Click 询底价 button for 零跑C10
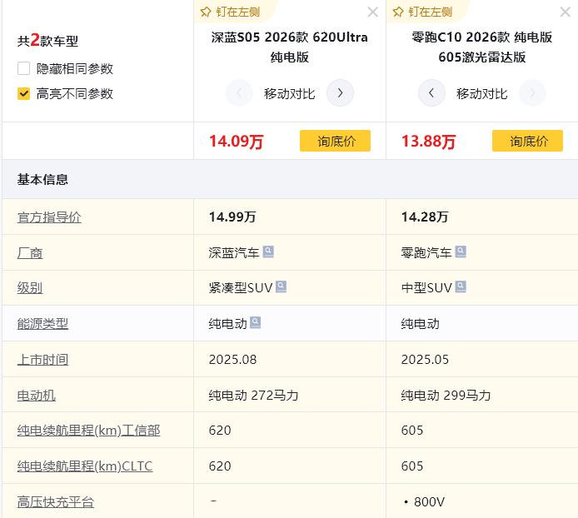The width and height of the screenshot is (578, 518). click(527, 141)
